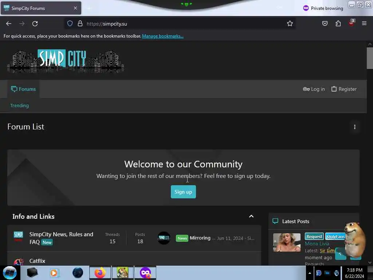Open the Trending sub-navigation link
373x280 pixels.
tap(19, 105)
